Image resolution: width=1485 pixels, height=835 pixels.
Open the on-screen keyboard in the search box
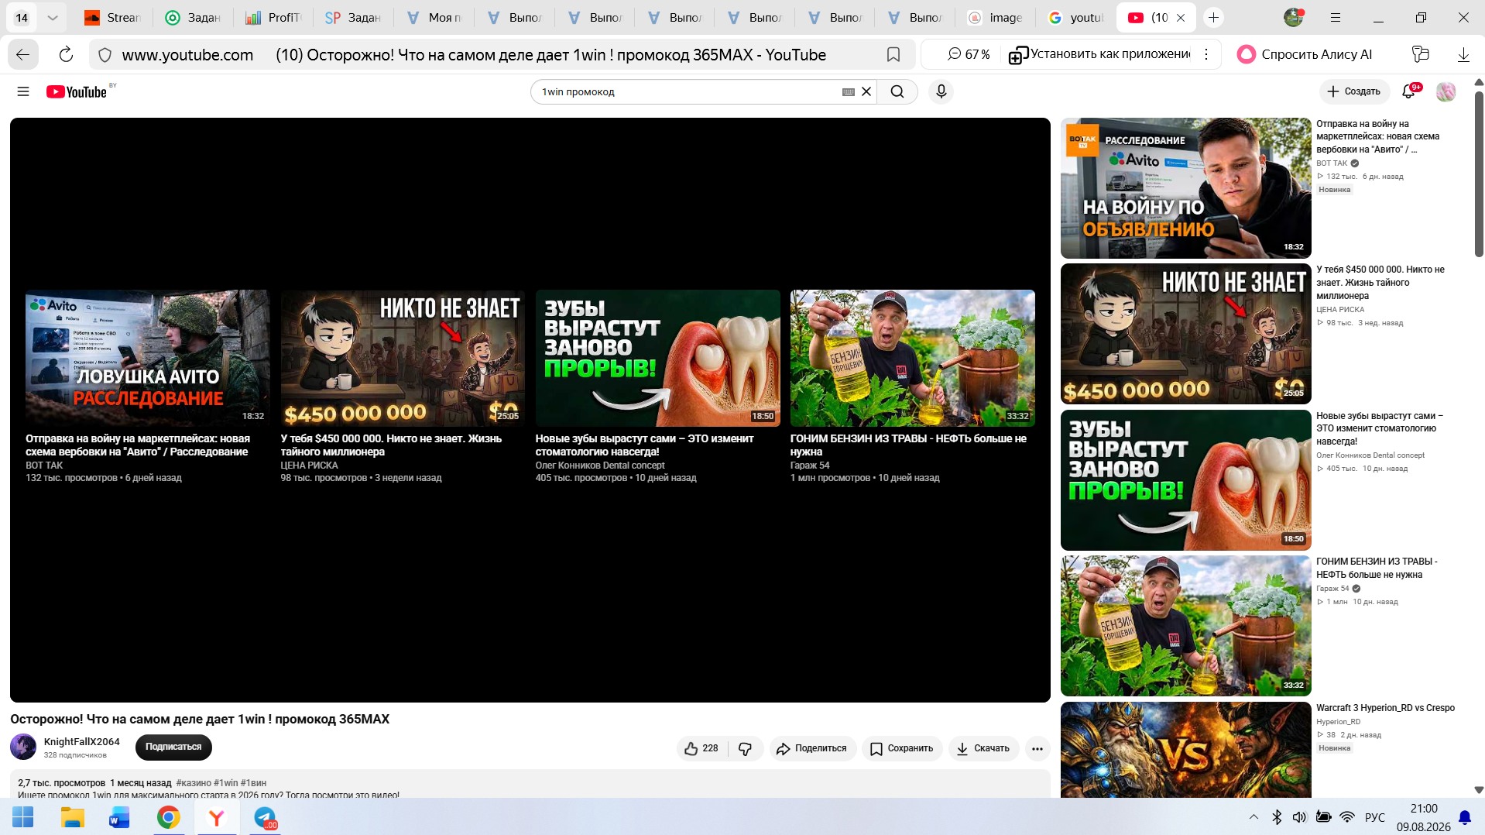849,91
